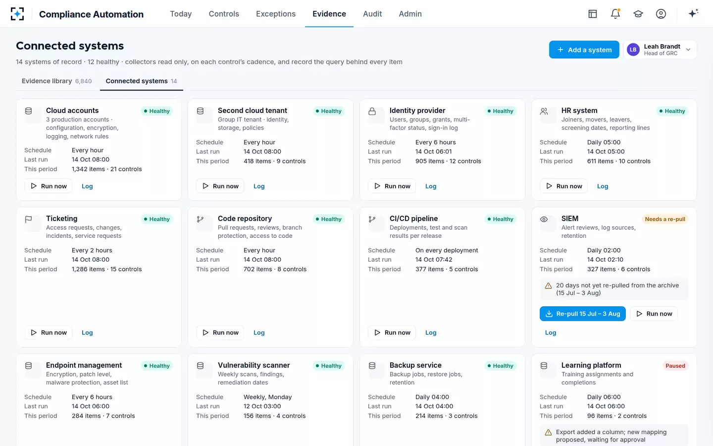
Task: Click the Connected systems page heading
Action: (70, 46)
